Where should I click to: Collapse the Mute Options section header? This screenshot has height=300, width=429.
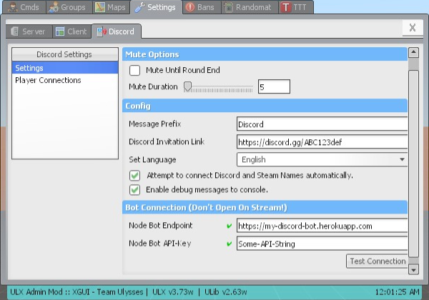click(265, 54)
